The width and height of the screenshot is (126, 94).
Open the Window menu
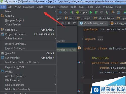click(108, 7)
